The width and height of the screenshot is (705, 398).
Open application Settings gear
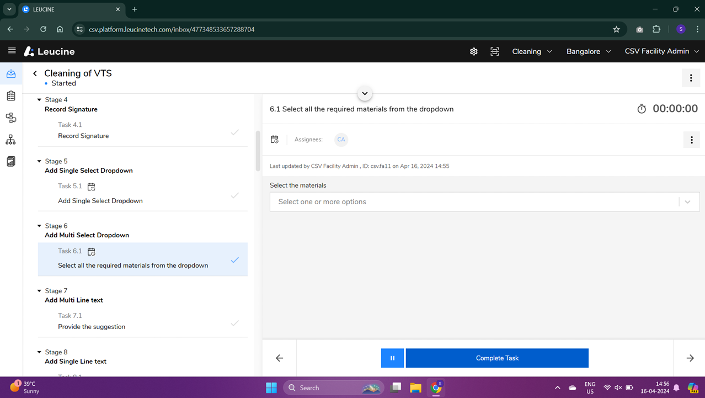coord(473,51)
